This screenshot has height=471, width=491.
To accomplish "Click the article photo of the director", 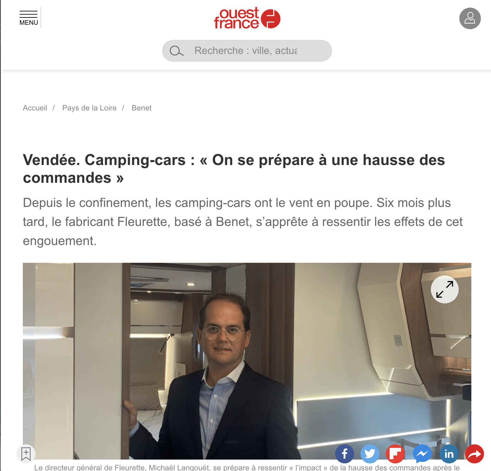I will tap(247, 361).
